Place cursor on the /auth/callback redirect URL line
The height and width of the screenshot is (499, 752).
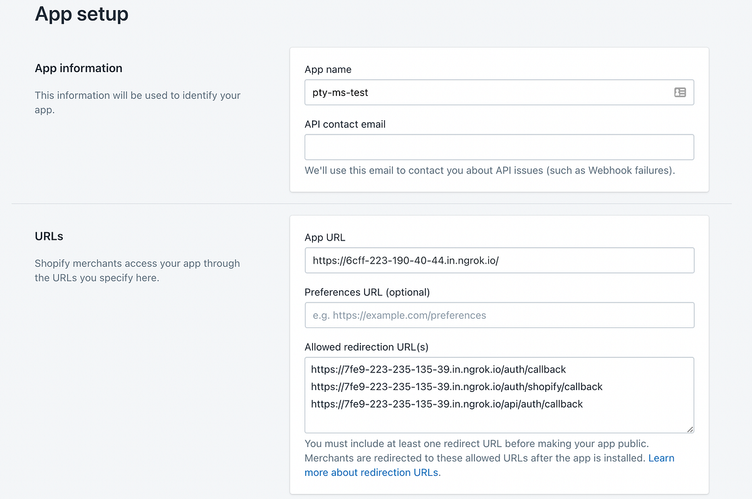click(438, 369)
